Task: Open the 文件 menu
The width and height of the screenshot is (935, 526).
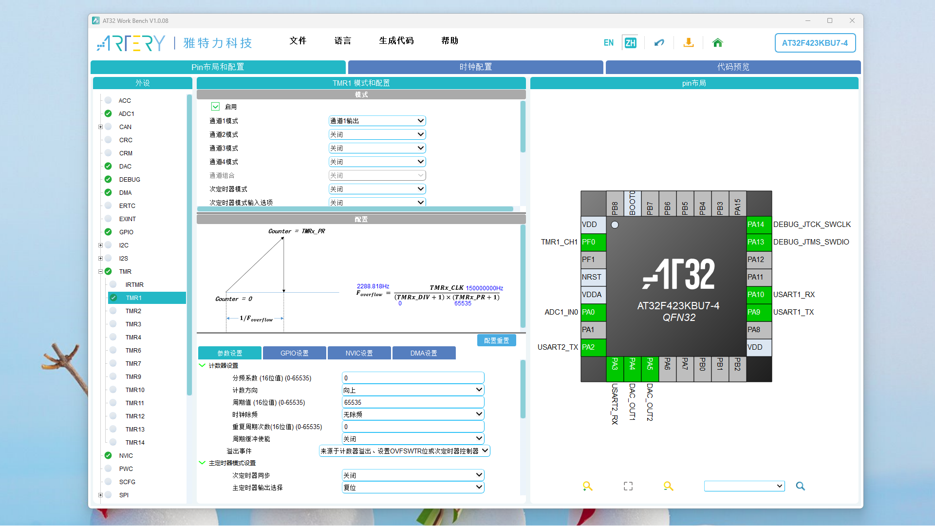Action: coord(298,40)
